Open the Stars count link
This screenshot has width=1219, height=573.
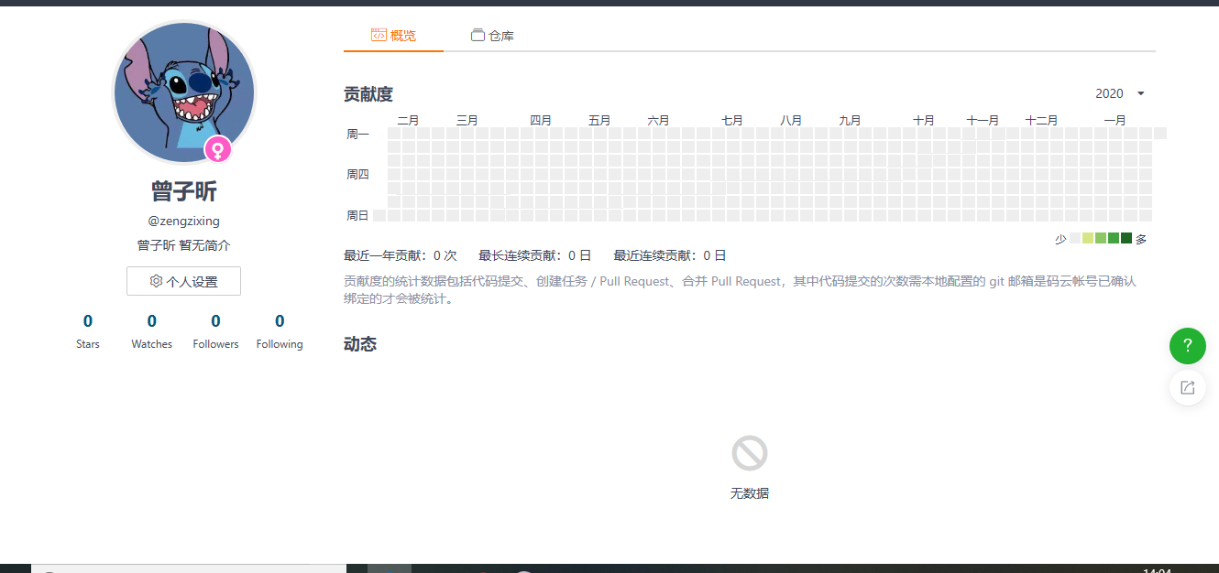click(88, 331)
